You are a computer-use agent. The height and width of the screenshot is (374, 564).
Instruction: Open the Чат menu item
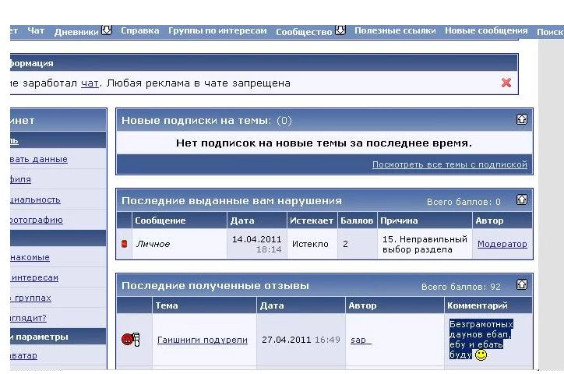click(x=36, y=31)
